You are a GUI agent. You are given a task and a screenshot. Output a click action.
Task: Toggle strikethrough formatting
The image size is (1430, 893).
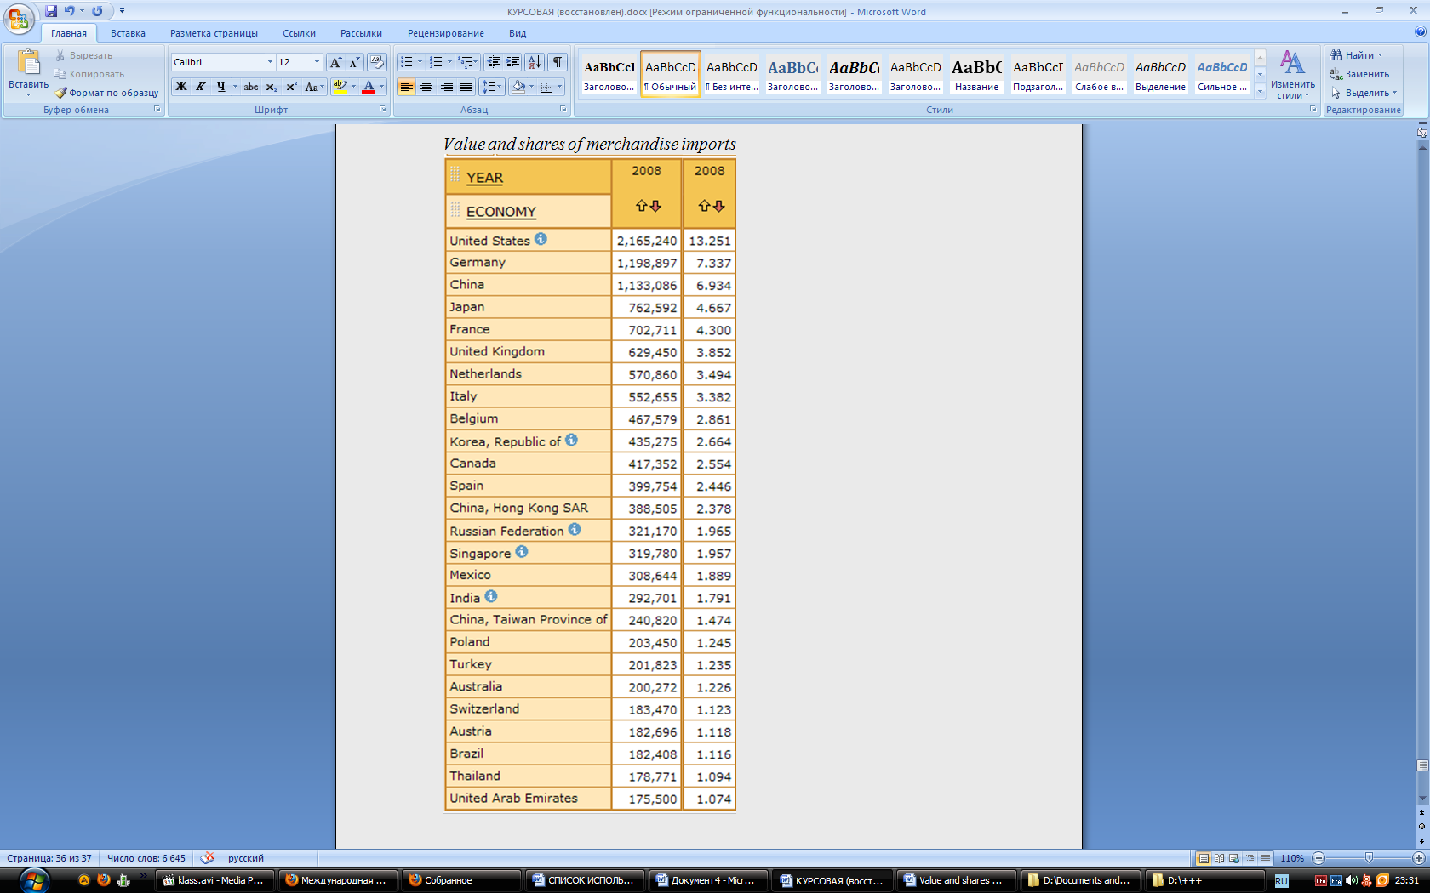click(251, 87)
